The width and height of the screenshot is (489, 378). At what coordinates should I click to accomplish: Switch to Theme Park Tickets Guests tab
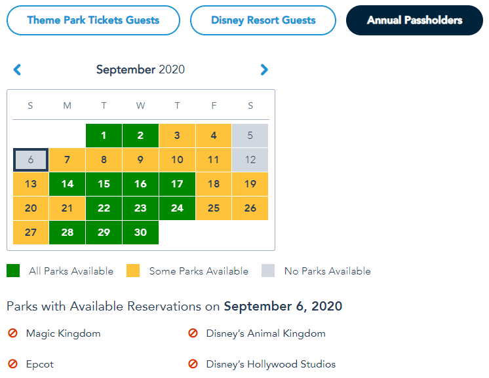[93, 20]
